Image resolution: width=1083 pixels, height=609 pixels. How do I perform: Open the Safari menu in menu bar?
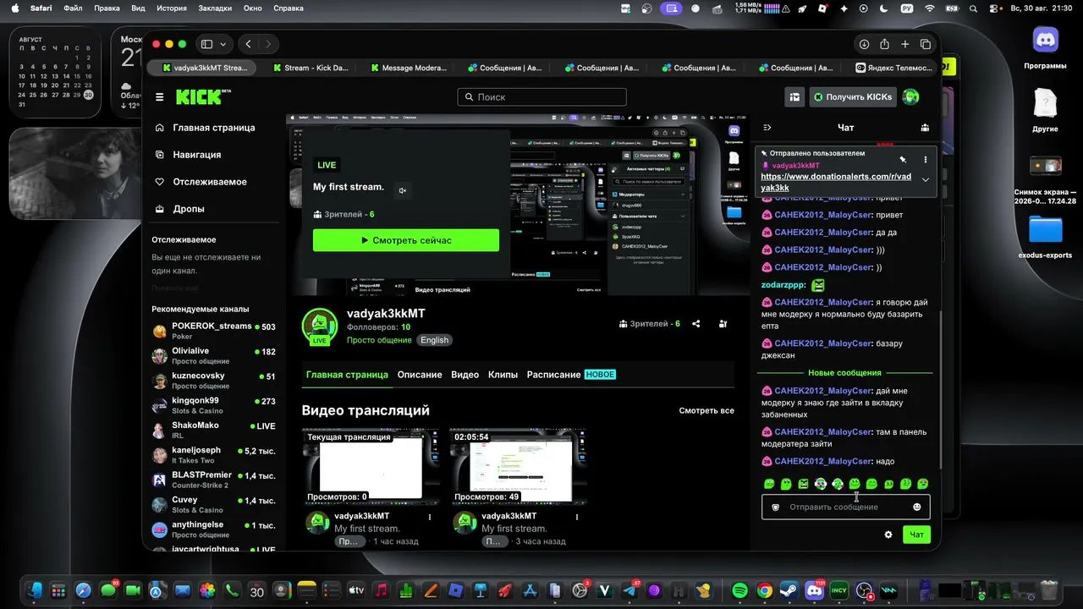click(x=41, y=8)
